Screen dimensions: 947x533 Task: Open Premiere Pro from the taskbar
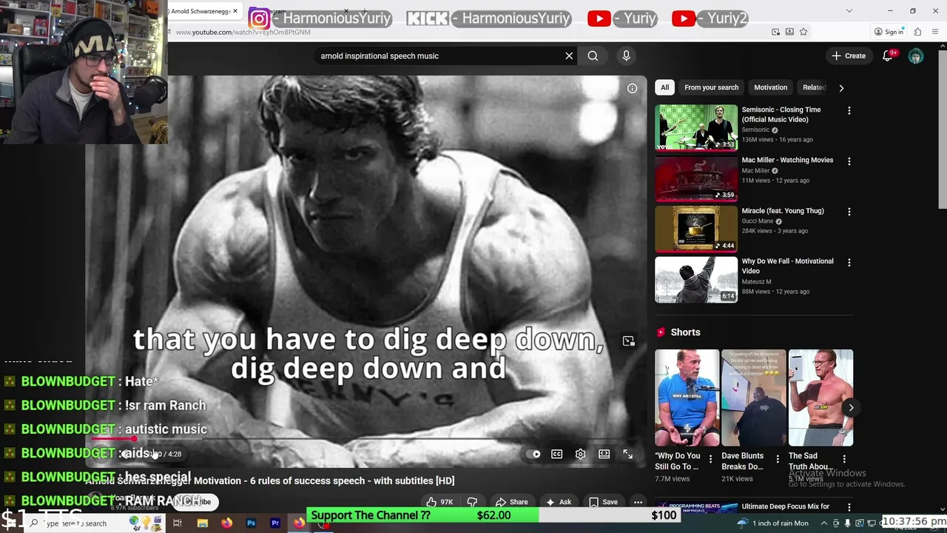coord(275,523)
